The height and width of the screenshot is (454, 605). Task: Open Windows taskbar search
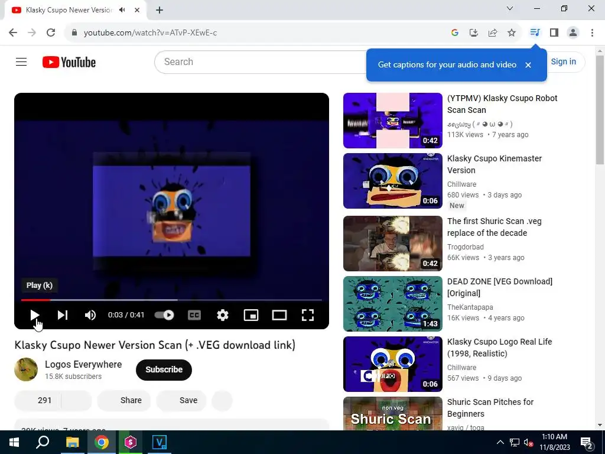pyautogui.click(x=43, y=442)
